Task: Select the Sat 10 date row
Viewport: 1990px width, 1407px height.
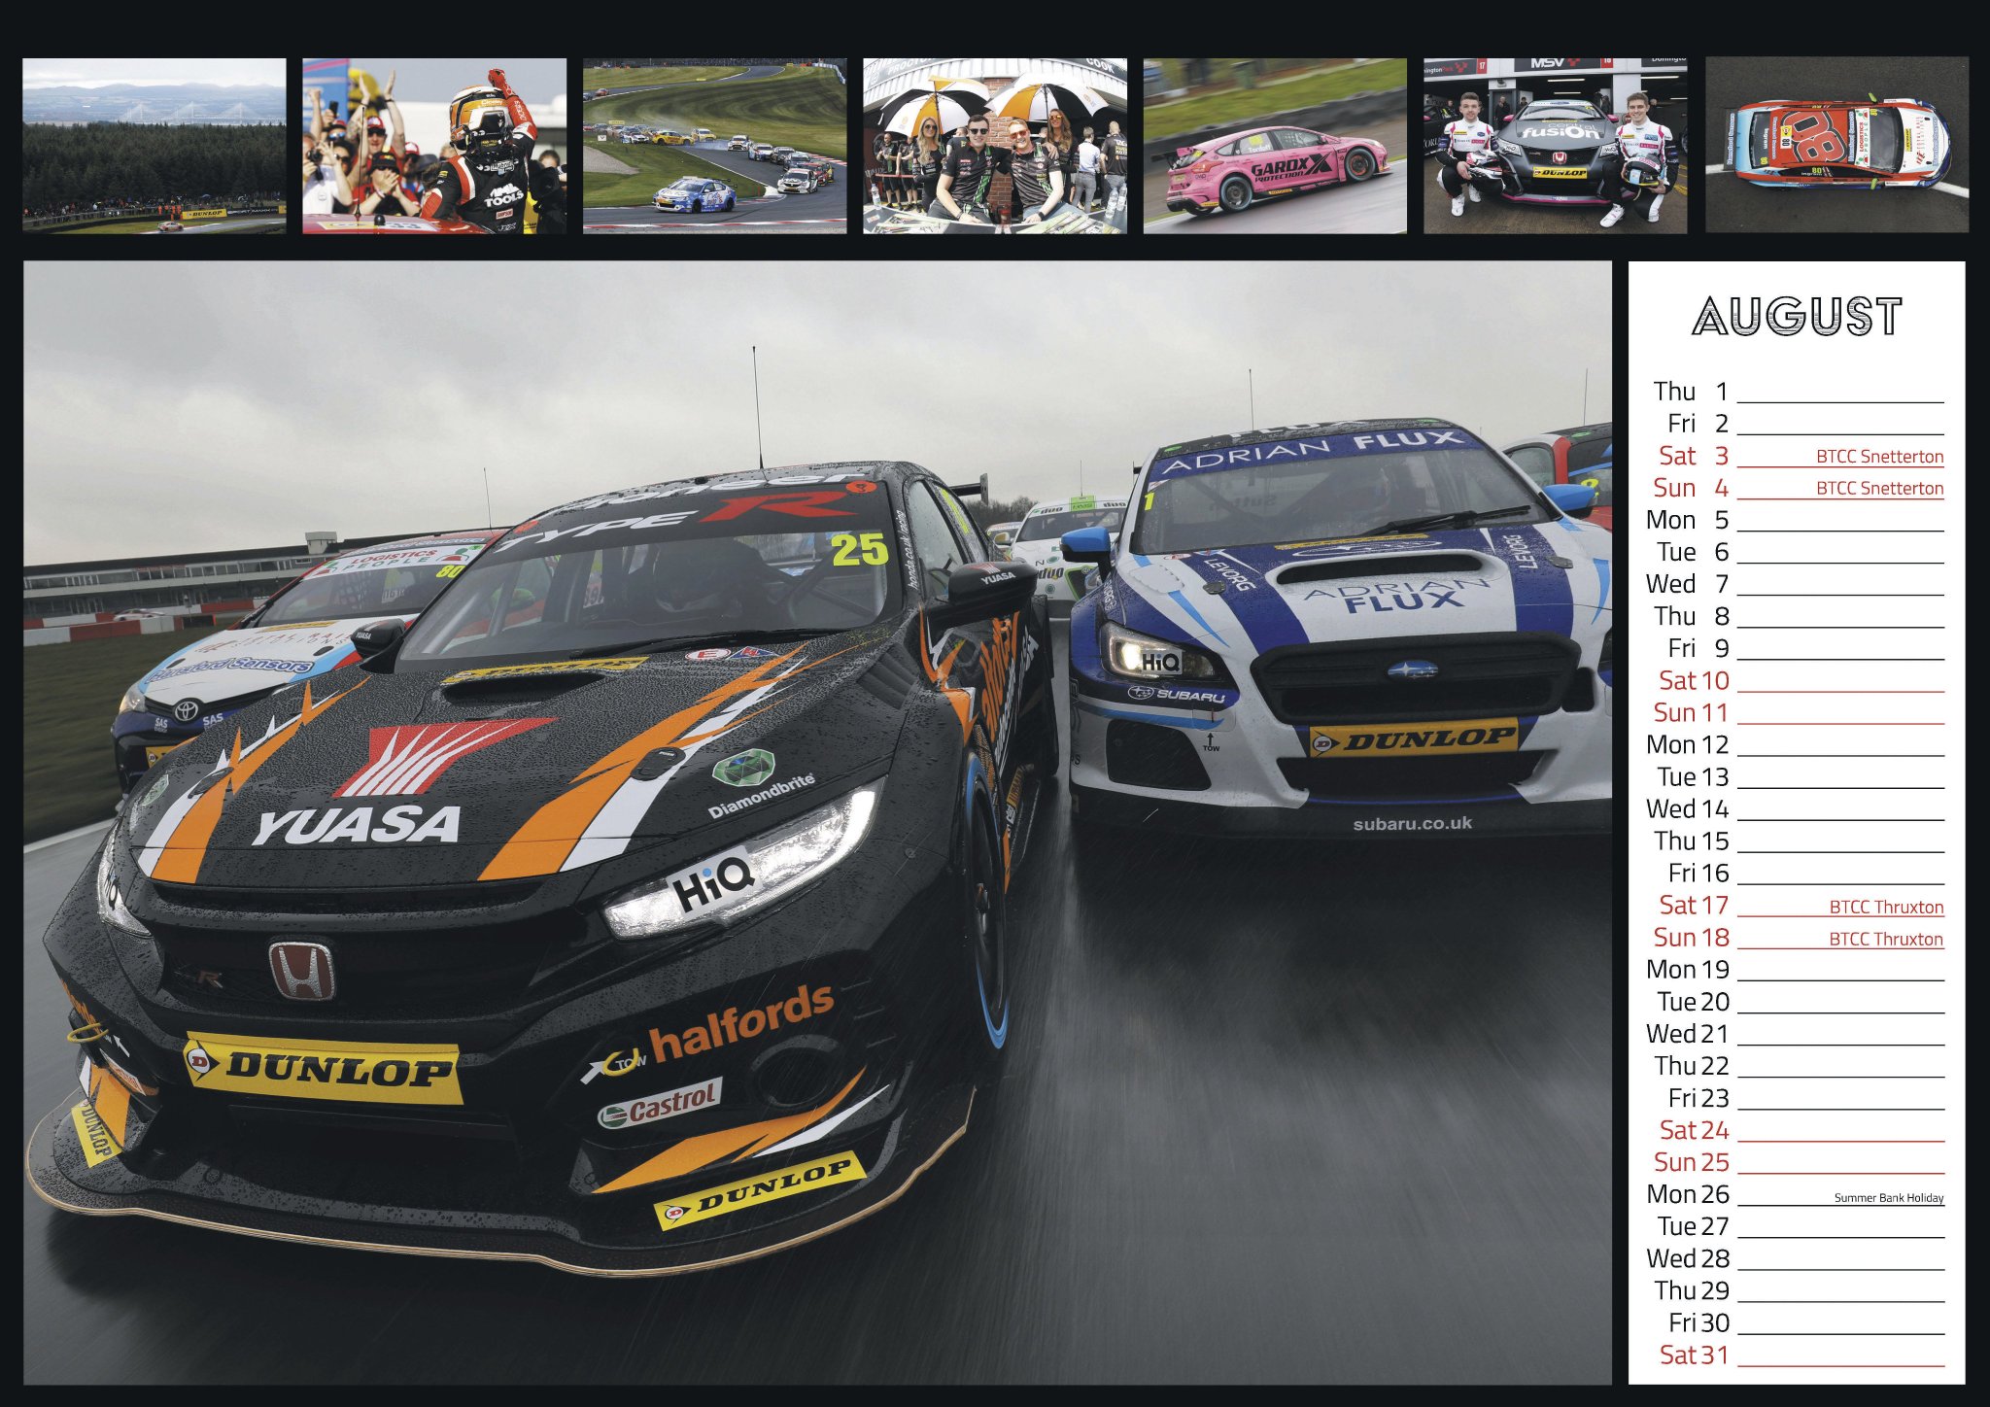Action: [1800, 680]
